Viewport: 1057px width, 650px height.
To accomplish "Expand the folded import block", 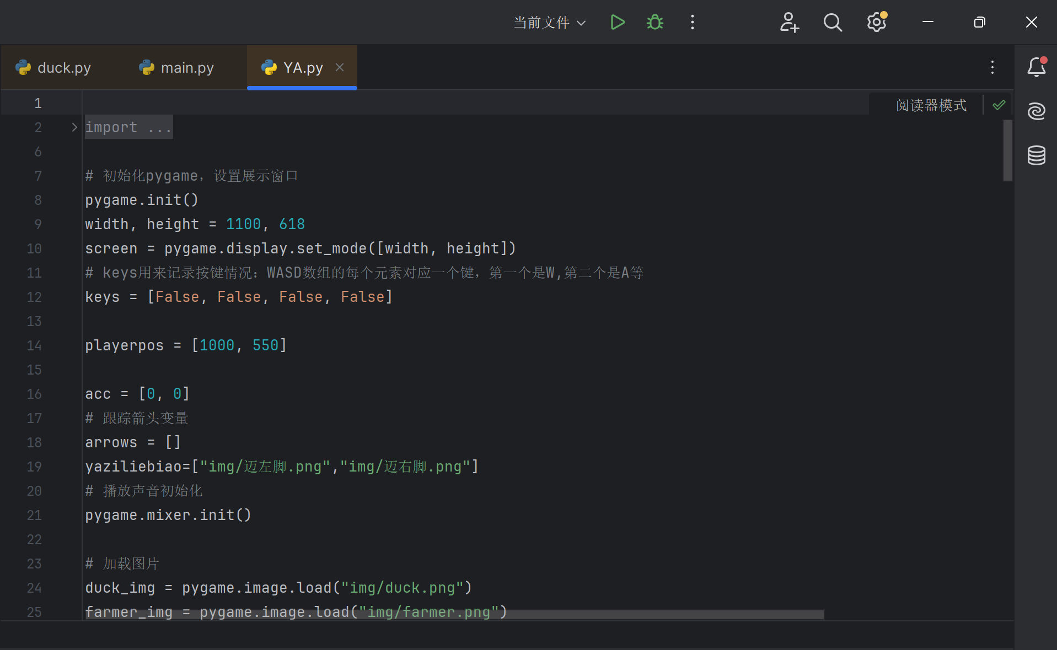I will pyautogui.click(x=74, y=127).
